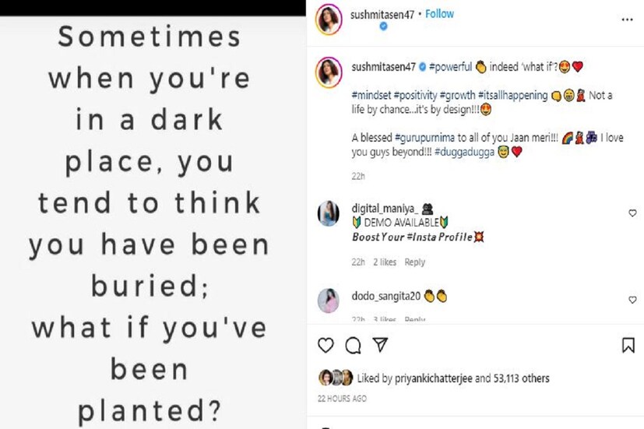Open dodo_sangita20 profile avatar

[x=328, y=300]
